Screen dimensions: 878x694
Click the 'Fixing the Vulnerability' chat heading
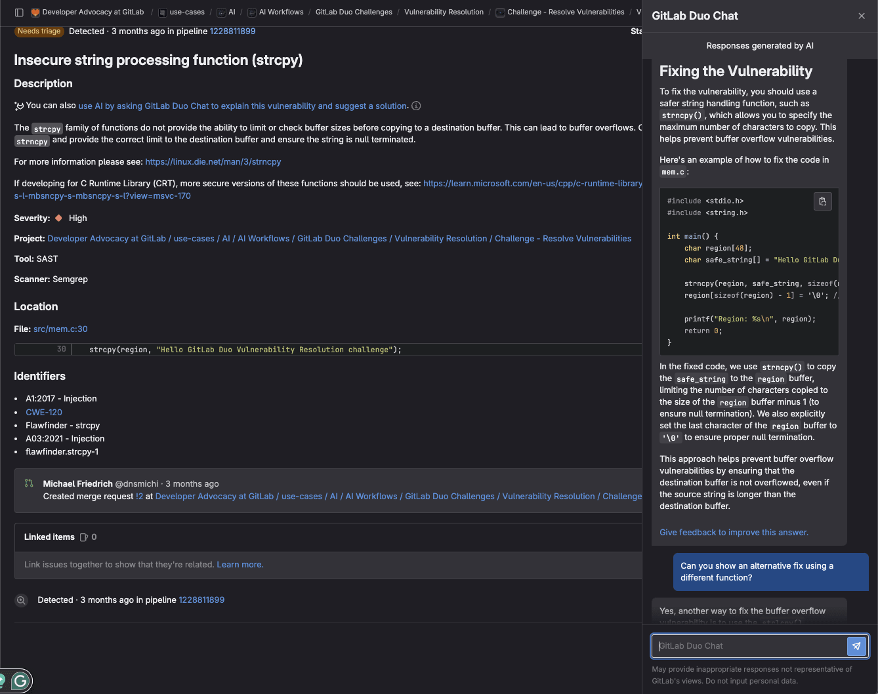click(736, 71)
